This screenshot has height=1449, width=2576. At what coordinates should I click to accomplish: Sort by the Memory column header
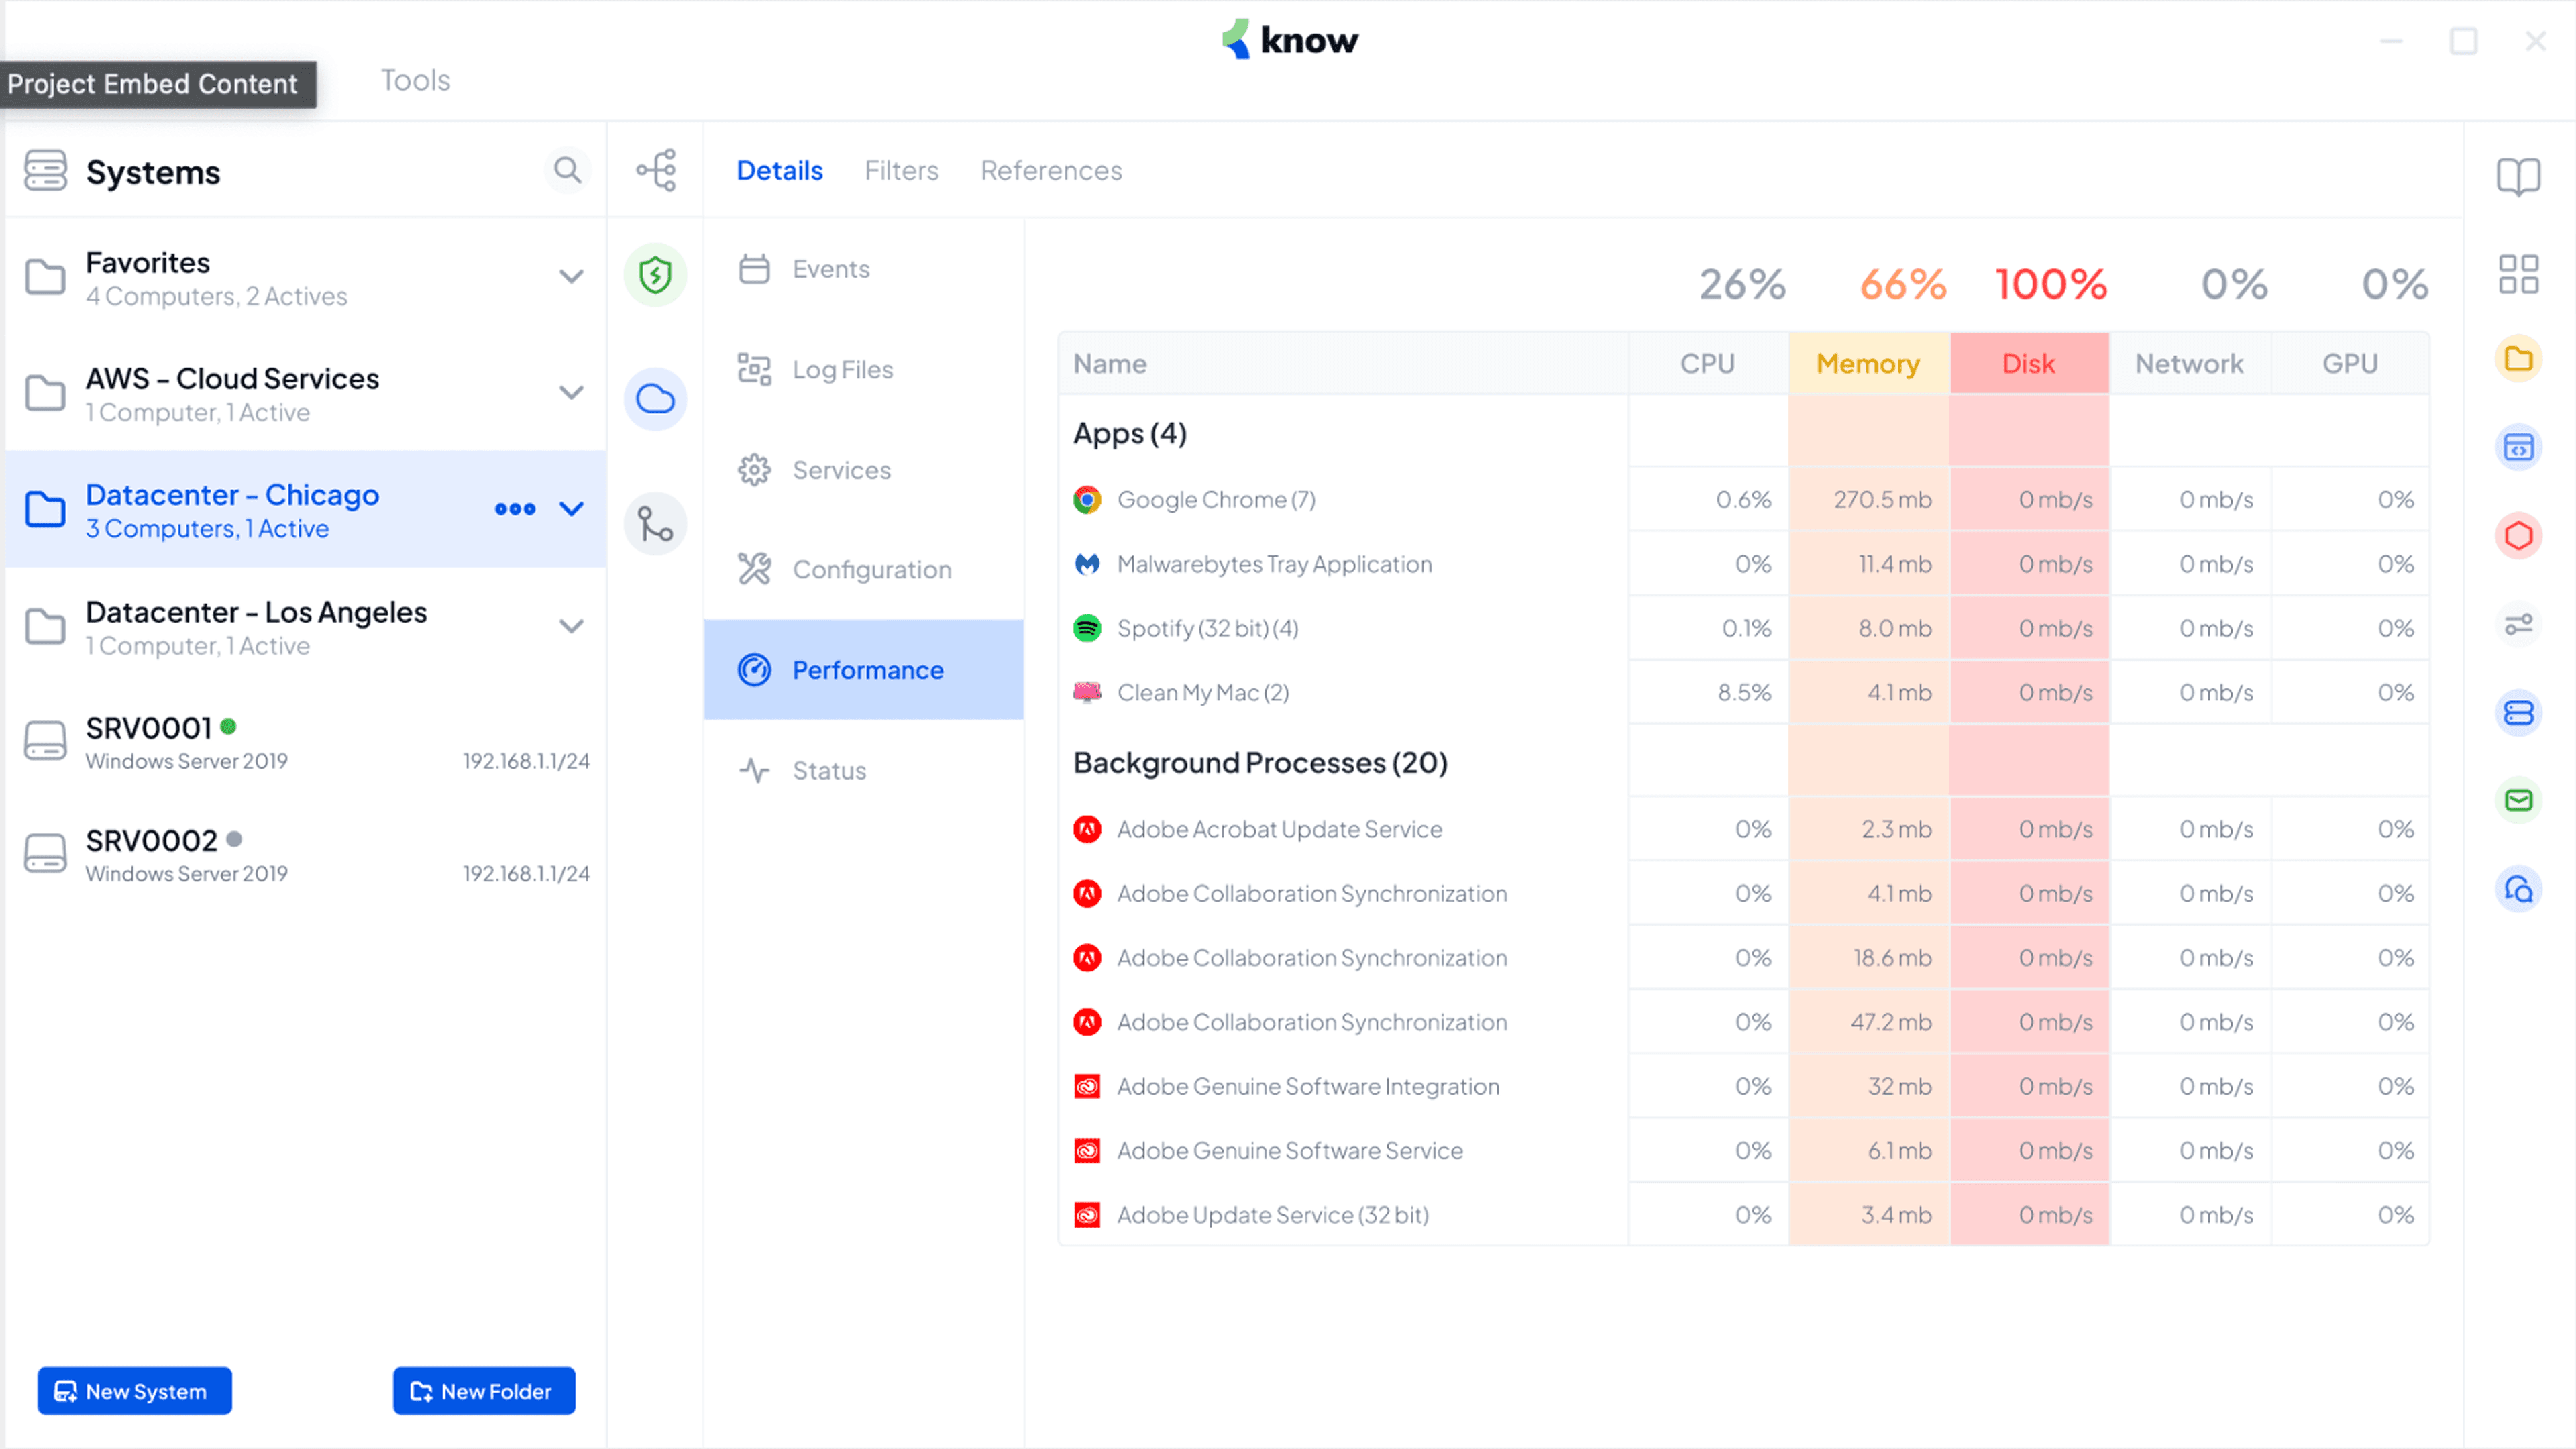pos(1868,364)
